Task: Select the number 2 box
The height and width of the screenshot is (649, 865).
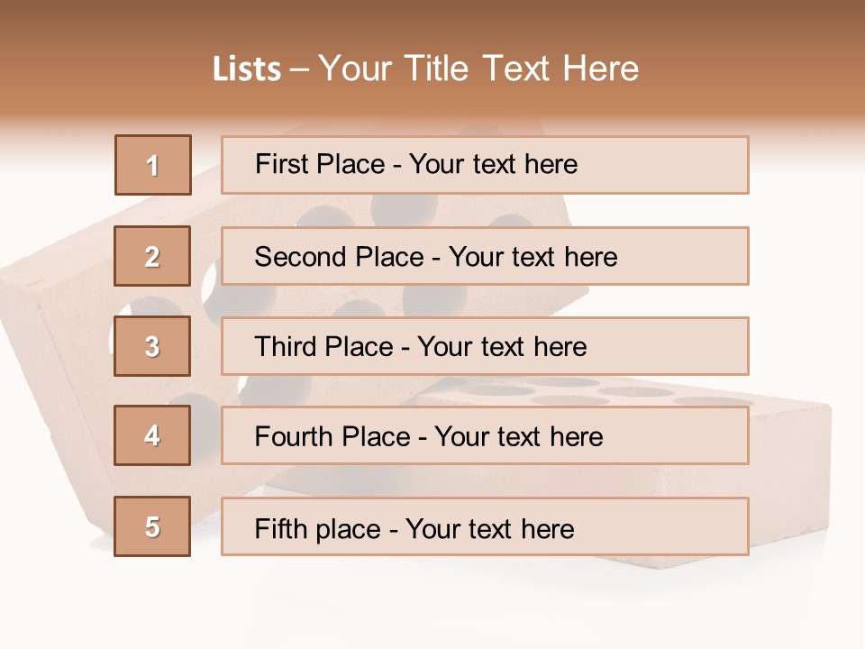Action: (x=152, y=256)
